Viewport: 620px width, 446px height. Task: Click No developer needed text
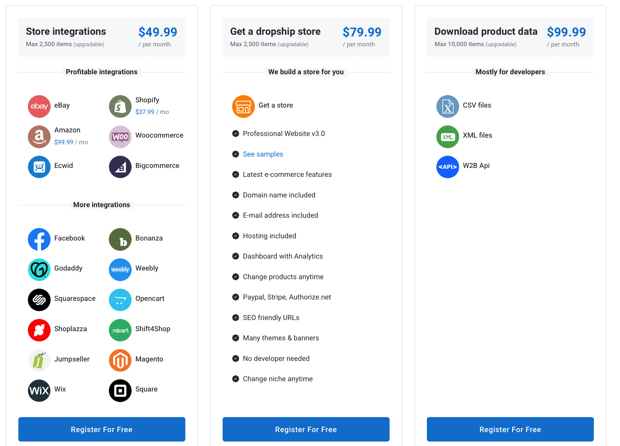[276, 358]
